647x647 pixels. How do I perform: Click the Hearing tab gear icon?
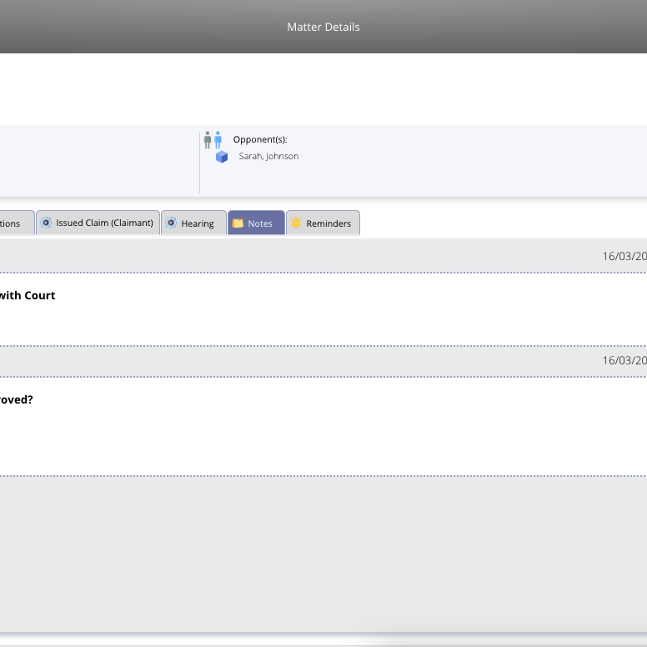point(171,223)
